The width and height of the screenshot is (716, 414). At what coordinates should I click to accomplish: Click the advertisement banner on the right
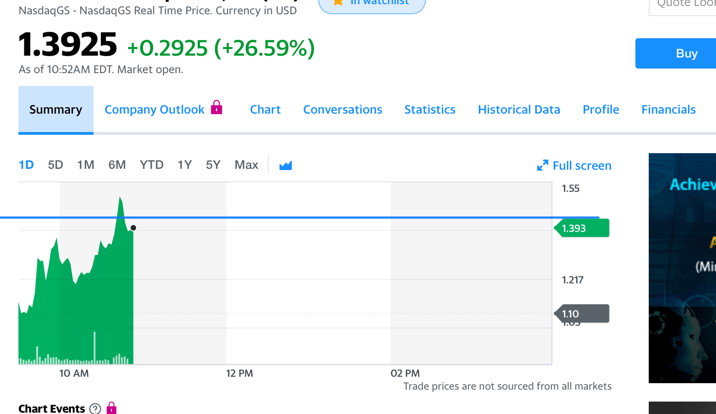682,268
